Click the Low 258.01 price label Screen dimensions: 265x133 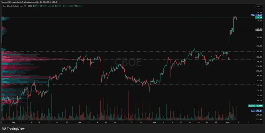256,111
